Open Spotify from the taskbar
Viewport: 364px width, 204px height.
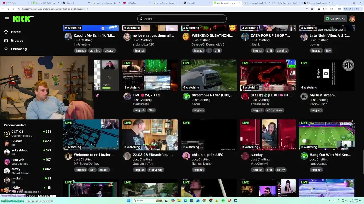pos(223,201)
